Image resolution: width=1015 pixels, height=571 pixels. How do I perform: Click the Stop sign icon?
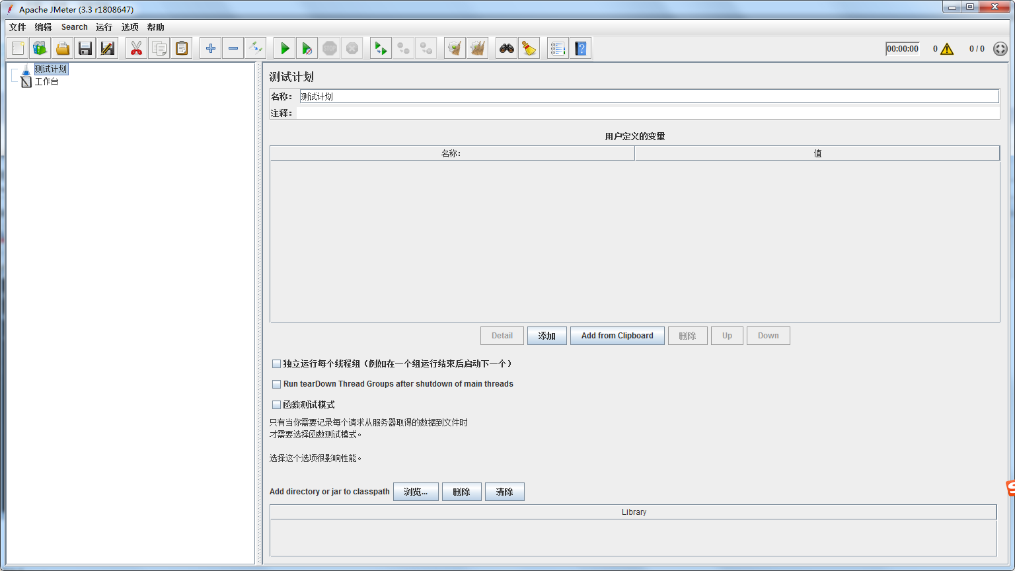330,48
